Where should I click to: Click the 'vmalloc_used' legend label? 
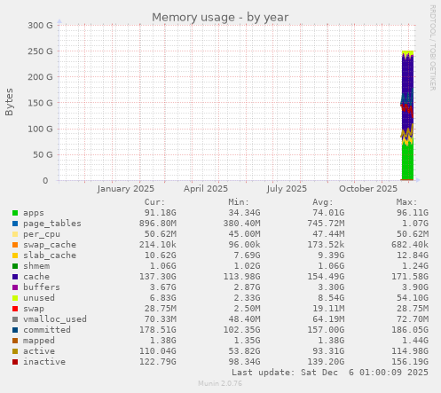point(55,319)
